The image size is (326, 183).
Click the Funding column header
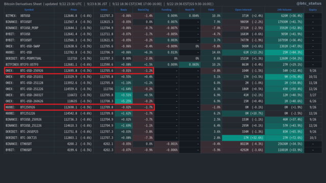tap(167, 10)
